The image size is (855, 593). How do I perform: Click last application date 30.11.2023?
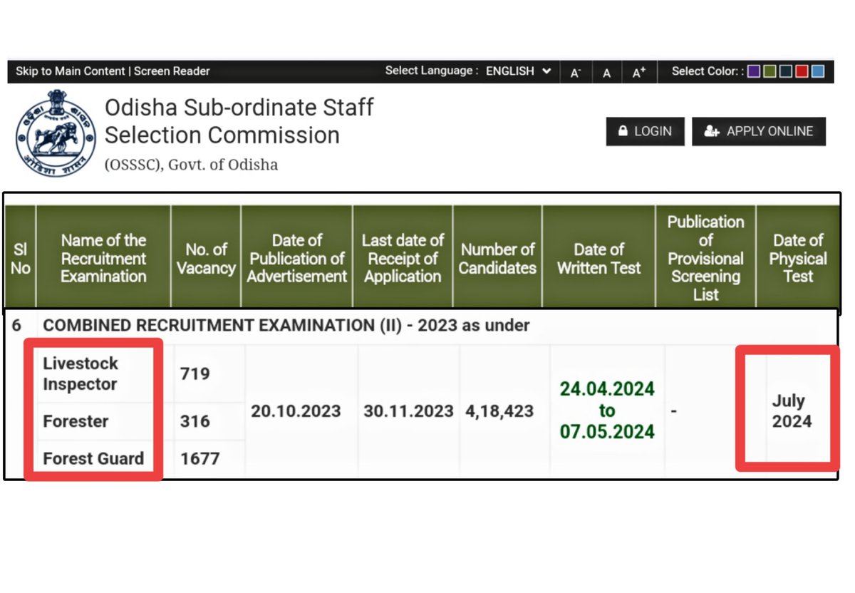[408, 411]
